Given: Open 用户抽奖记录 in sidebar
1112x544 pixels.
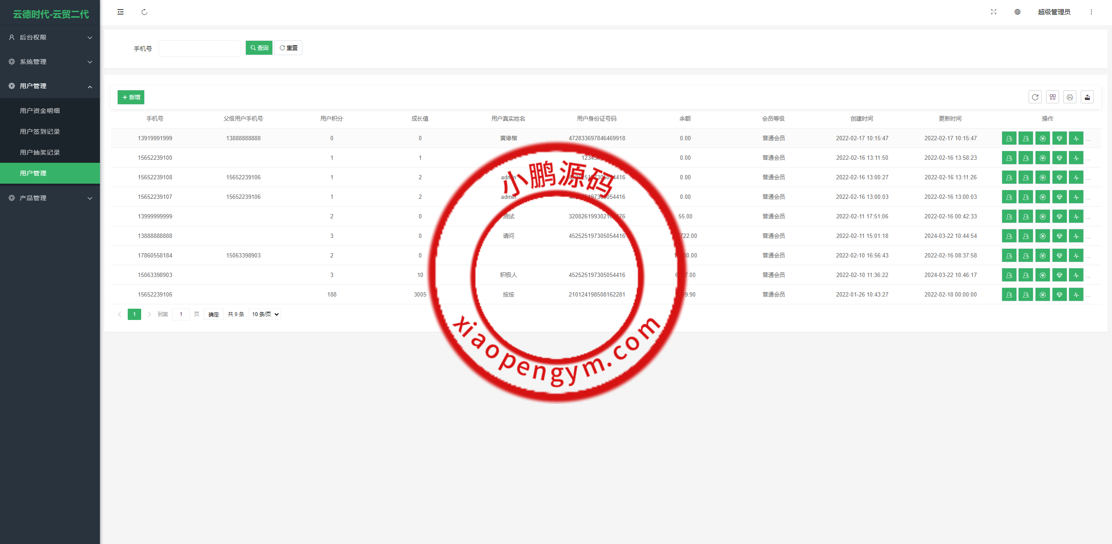Looking at the screenshot, I should [x=40, y=152].
